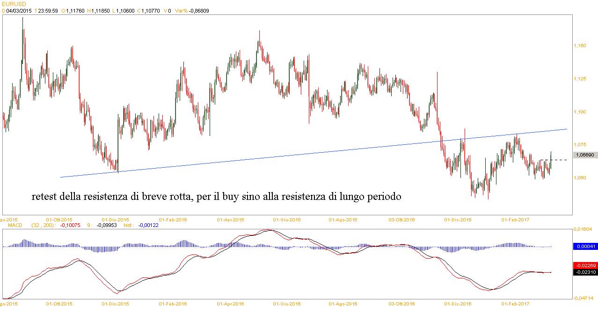This screenshot has height=312, width=598.
Task: Click 01-Giu-2016 on the MACD panel date axis
Action: (287, 304)
